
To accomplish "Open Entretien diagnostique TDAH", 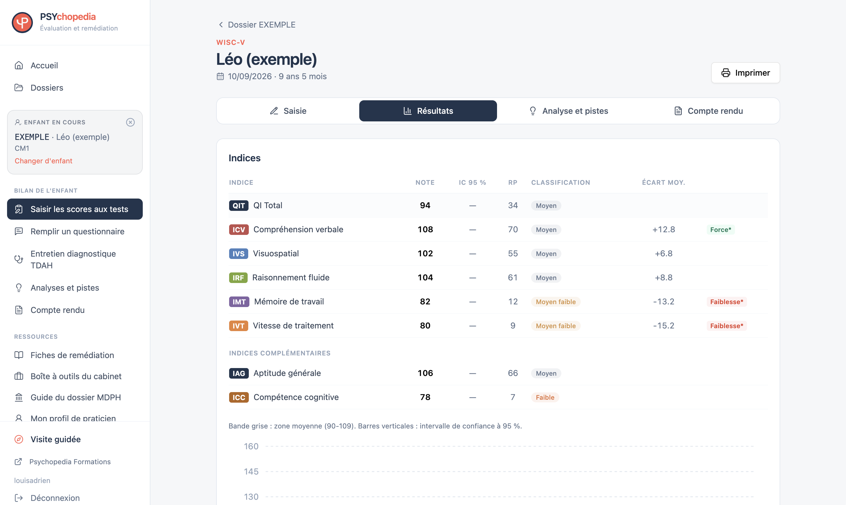I will (x=75, y=259).
